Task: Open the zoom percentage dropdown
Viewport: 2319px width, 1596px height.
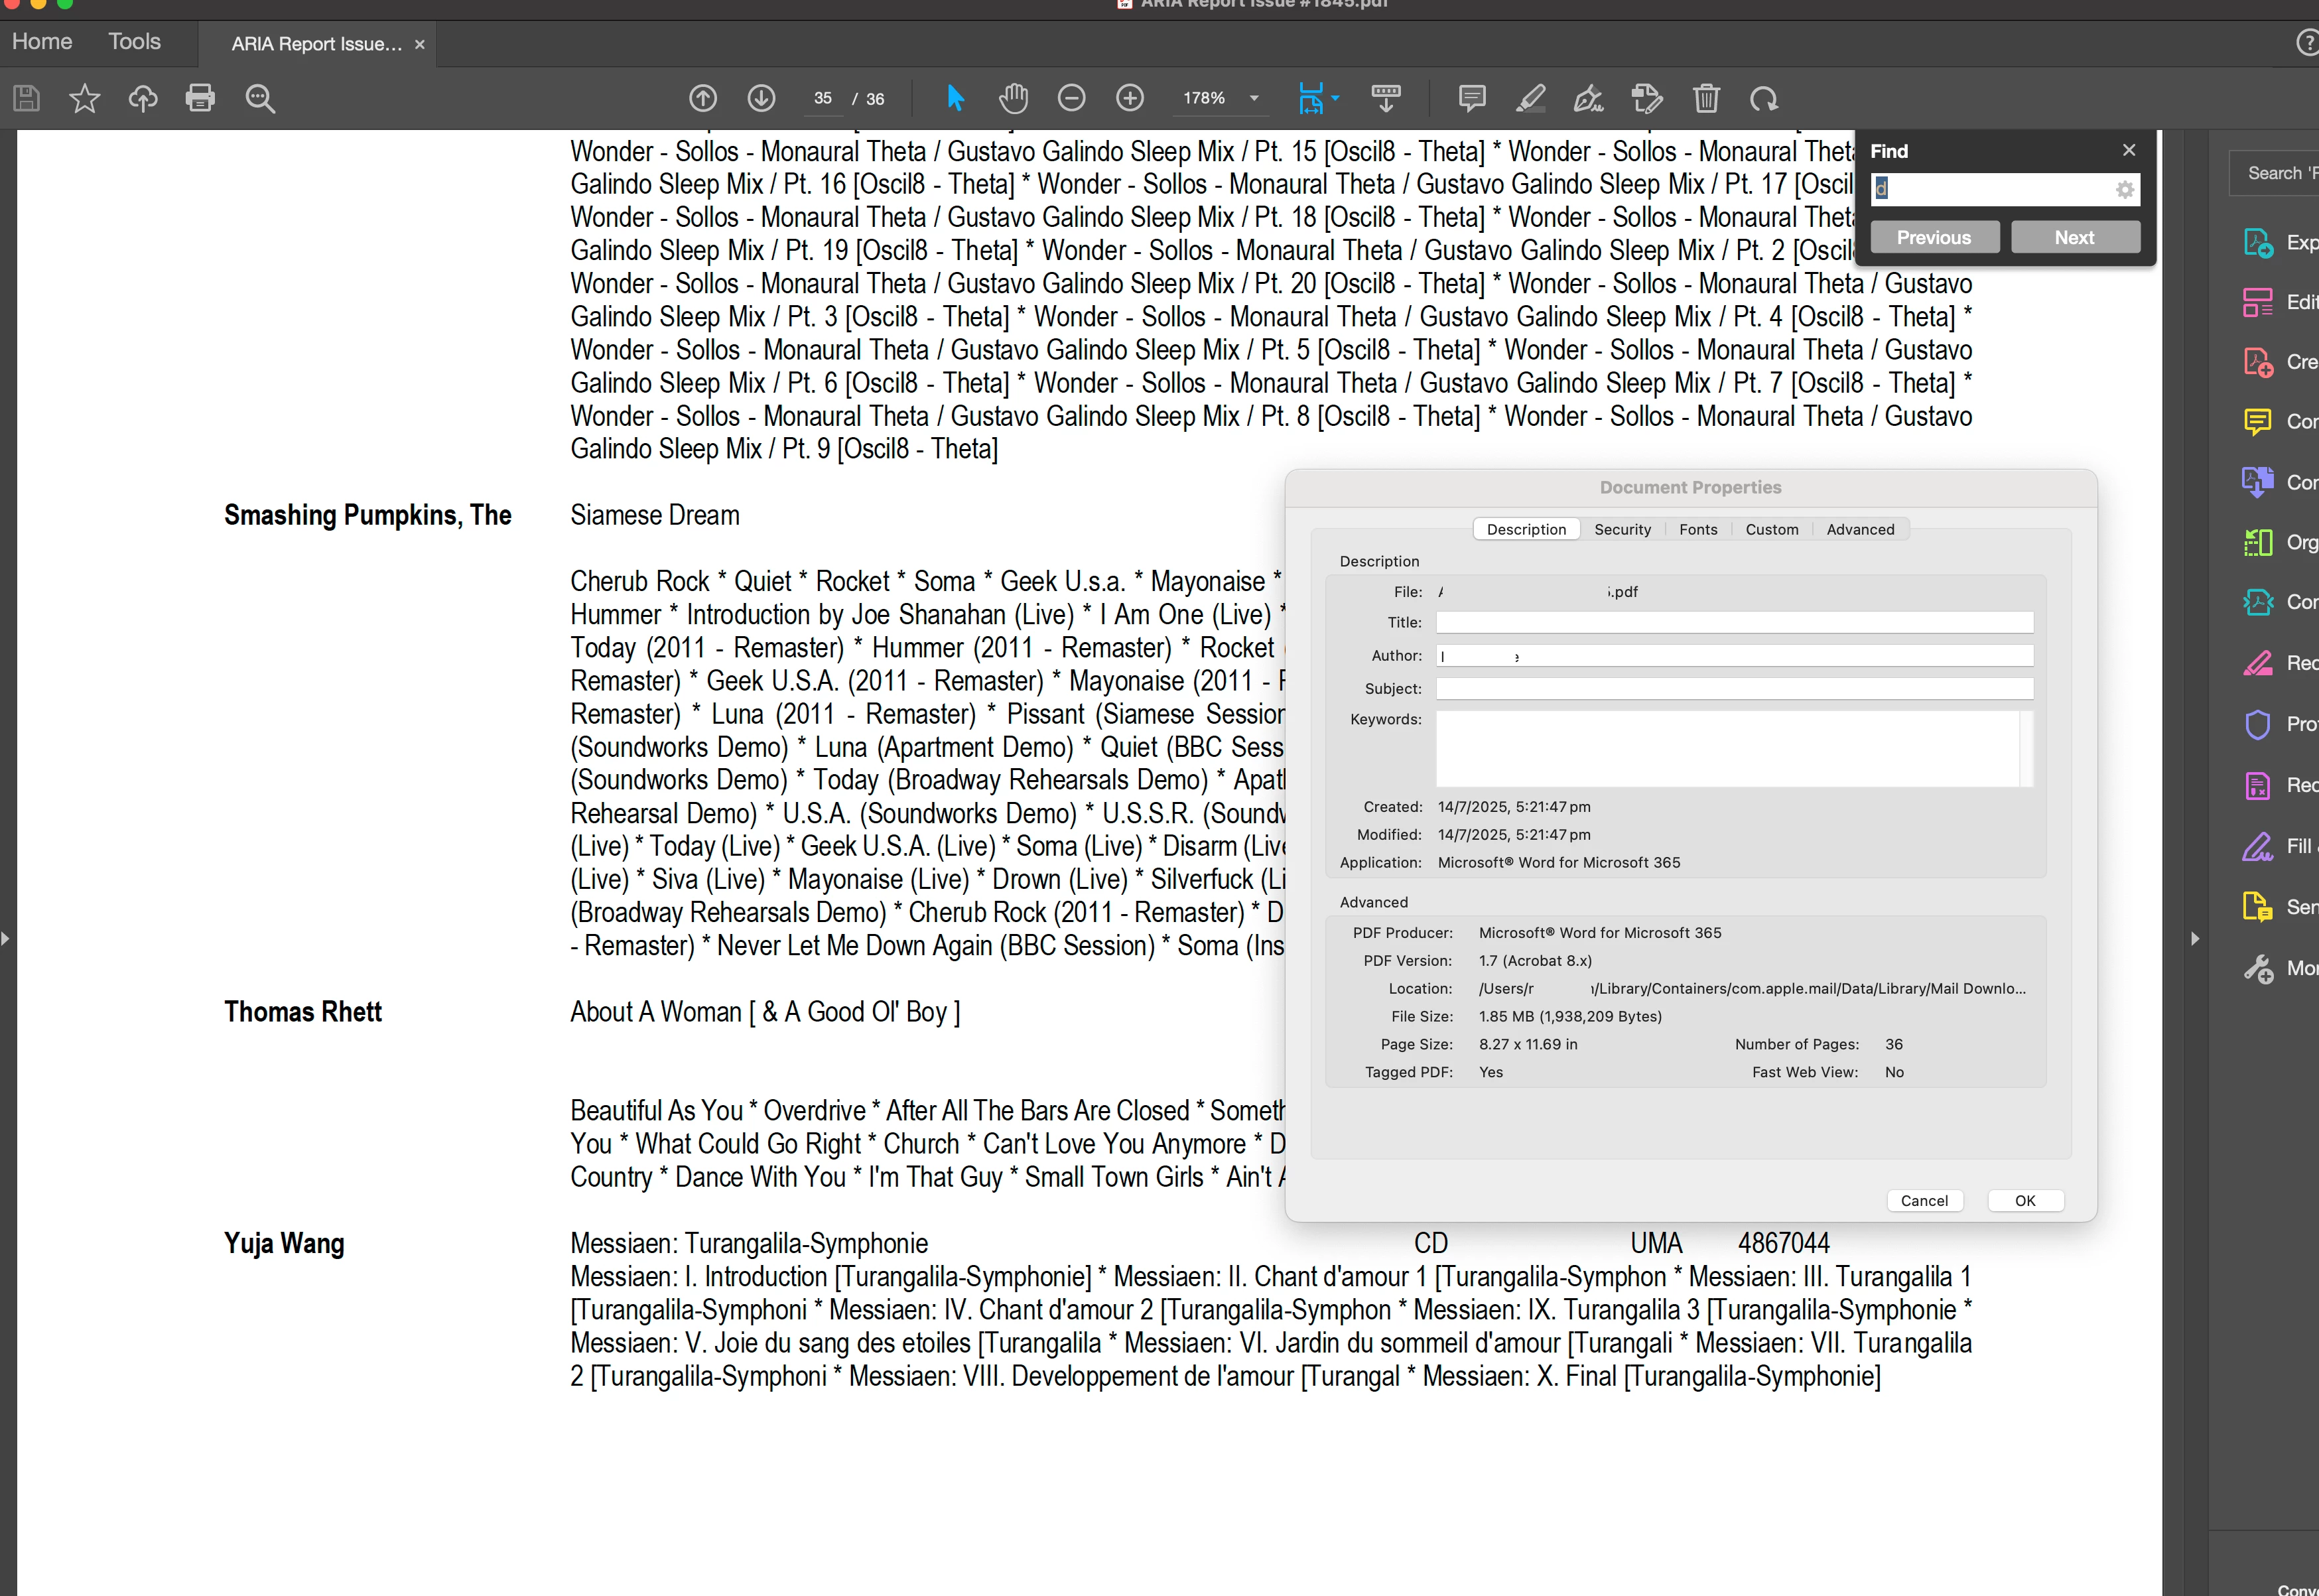Action: click(1254, 98)
